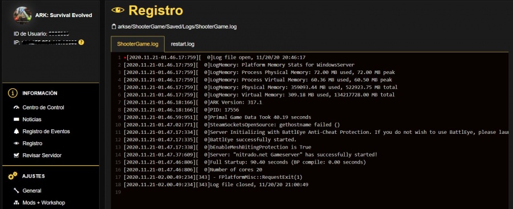
Task: Click the log path arkse/ShooterGame/Saved/Logs/ShooterGame.log
Action: pyautogui.click(x=177, y=27)
